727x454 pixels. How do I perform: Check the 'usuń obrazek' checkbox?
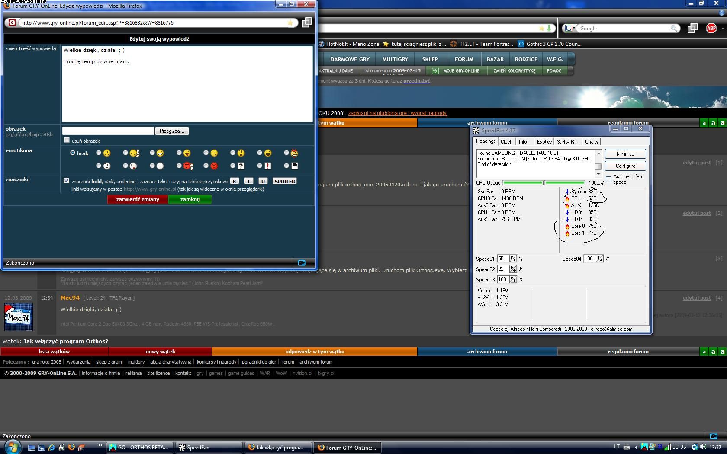[x=67, y=140]
